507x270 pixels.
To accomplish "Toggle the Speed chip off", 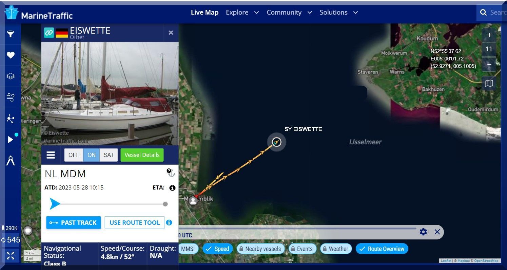I will click(218, 249).
